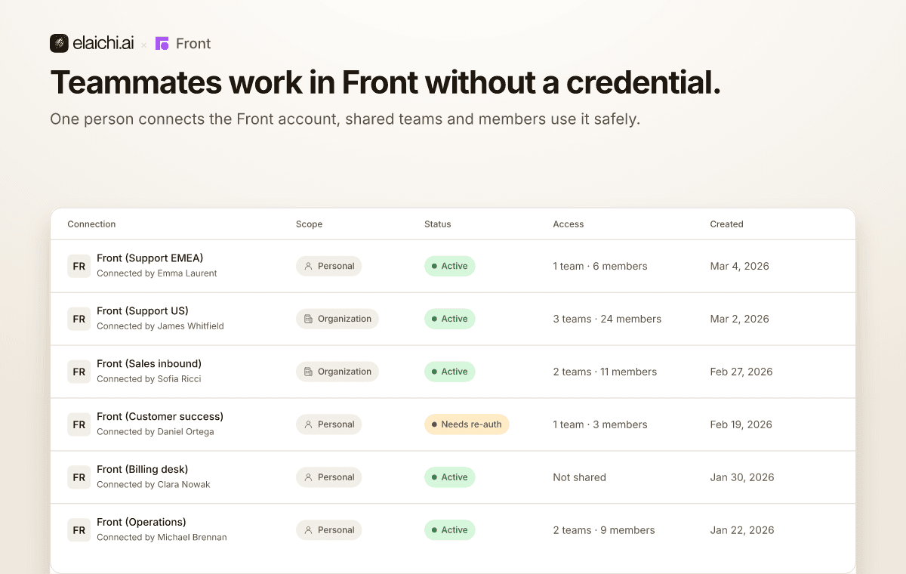Click the 'Feb 19, 2026' created date
Image resolution: width=906 pixels, height=574 pixels.
click(x=741, y=424)
